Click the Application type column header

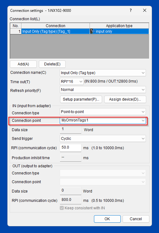[x=119, y=26]
